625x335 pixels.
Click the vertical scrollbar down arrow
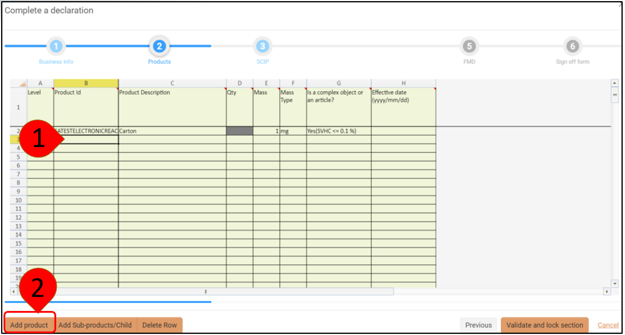click(614, 283)
